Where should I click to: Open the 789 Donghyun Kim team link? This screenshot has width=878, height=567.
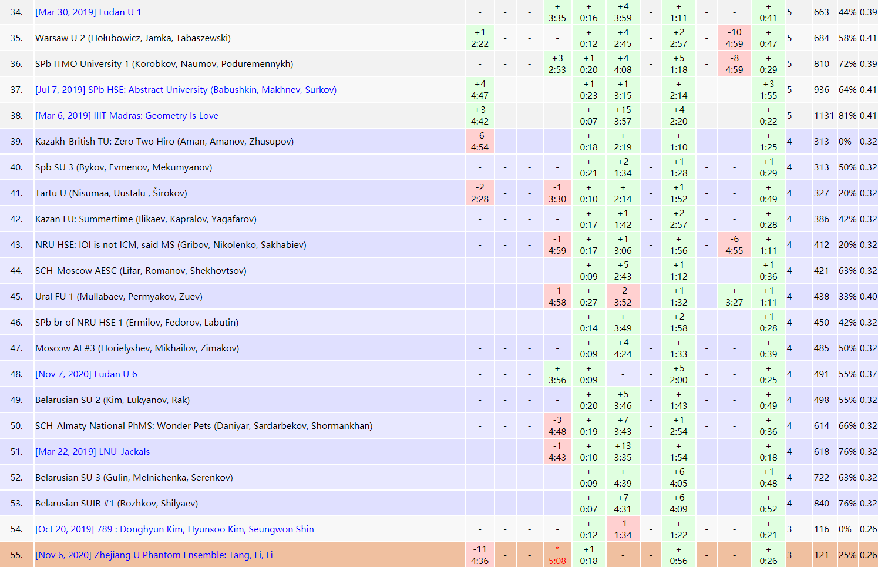click(174, 529)
